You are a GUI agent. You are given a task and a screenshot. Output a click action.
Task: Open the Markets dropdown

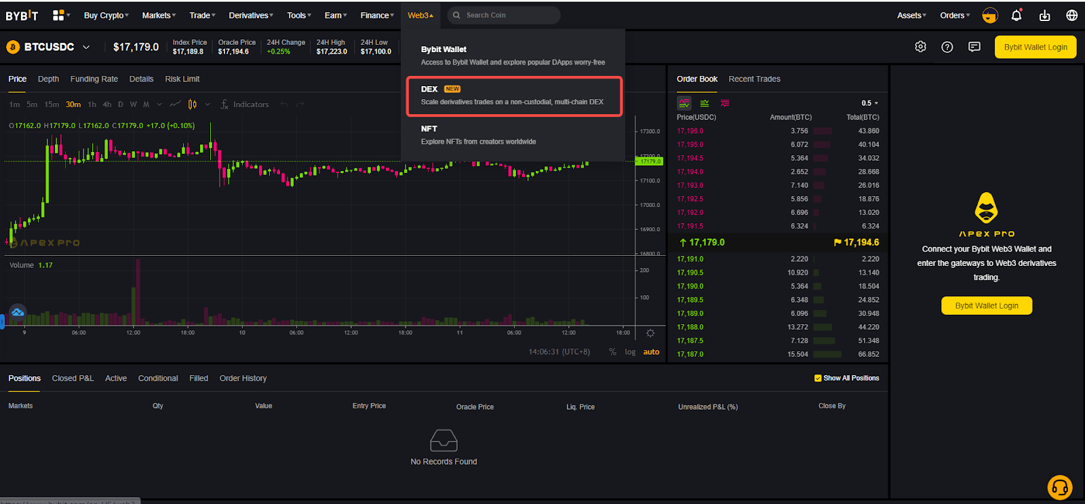tap(159, 15)
